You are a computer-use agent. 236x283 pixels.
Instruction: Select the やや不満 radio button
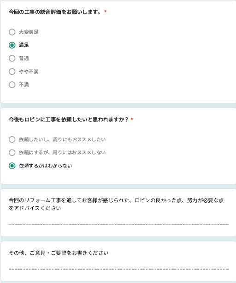[12, 72]
